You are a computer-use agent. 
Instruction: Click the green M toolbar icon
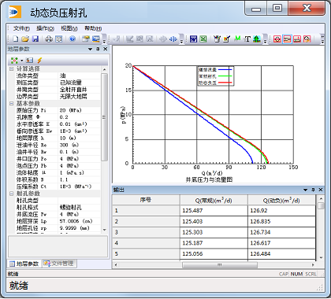click(x=237, y=39)
